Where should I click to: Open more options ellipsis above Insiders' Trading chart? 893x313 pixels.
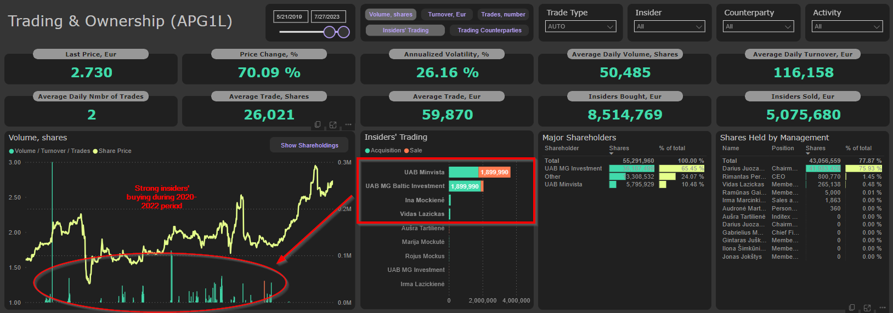tap(348, 124)
